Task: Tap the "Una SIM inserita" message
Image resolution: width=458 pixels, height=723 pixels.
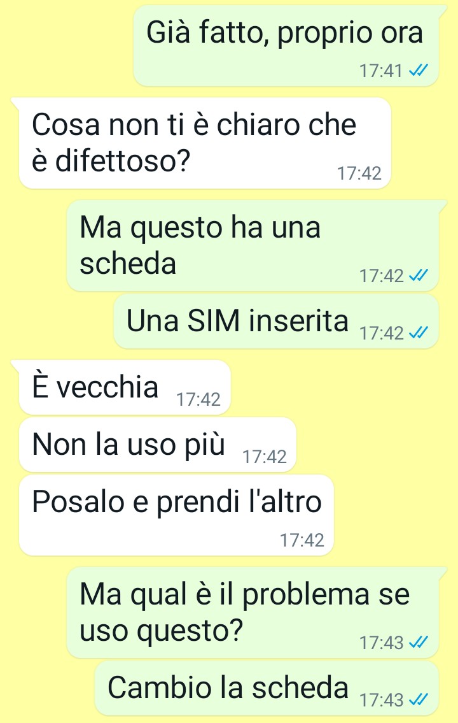Action: (276, 322)
